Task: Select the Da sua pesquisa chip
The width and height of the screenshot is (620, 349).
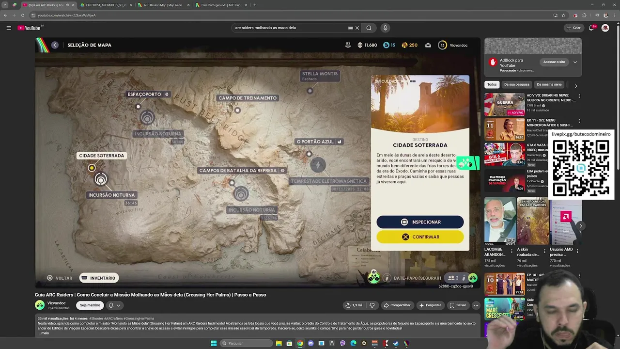Action: [x=516, y=84]
